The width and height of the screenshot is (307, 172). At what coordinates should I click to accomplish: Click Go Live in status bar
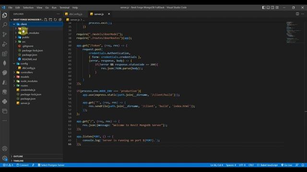286,165
